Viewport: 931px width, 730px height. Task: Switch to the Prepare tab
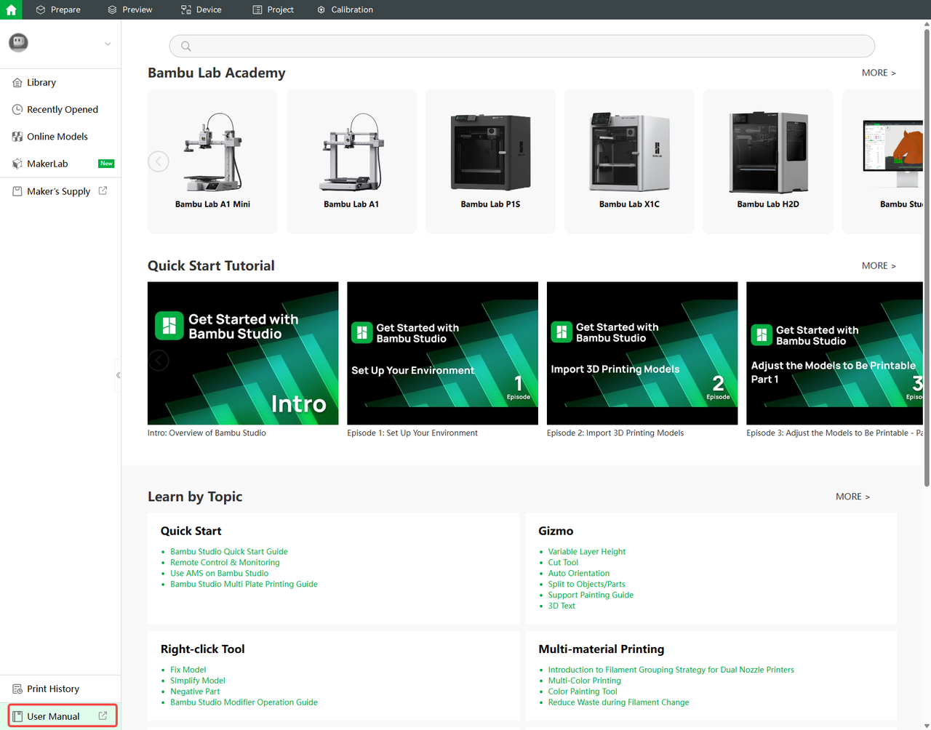click(x=58, y=9)
